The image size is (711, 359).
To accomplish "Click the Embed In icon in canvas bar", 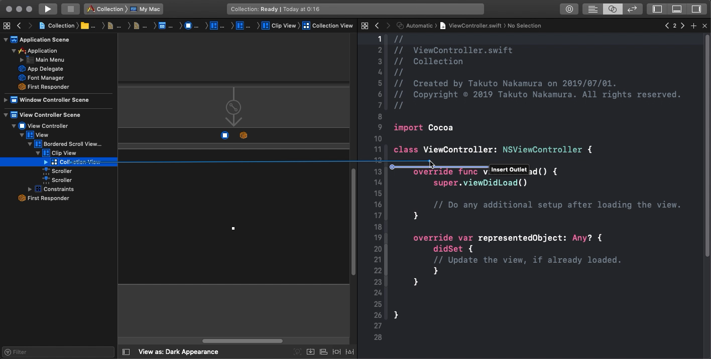I will (311, 352).
